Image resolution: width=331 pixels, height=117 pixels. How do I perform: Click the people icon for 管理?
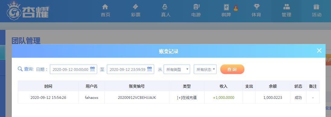[286, 7]
